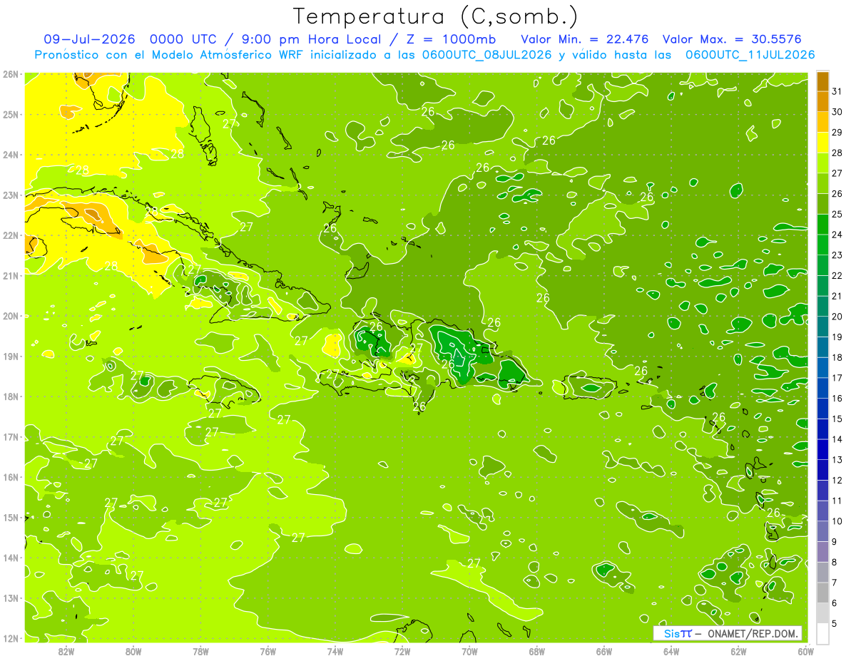The height and width of the screenshot is (661, 856).
Task: Click the "74W" longitude axis label
Action: tap(335, 651)
